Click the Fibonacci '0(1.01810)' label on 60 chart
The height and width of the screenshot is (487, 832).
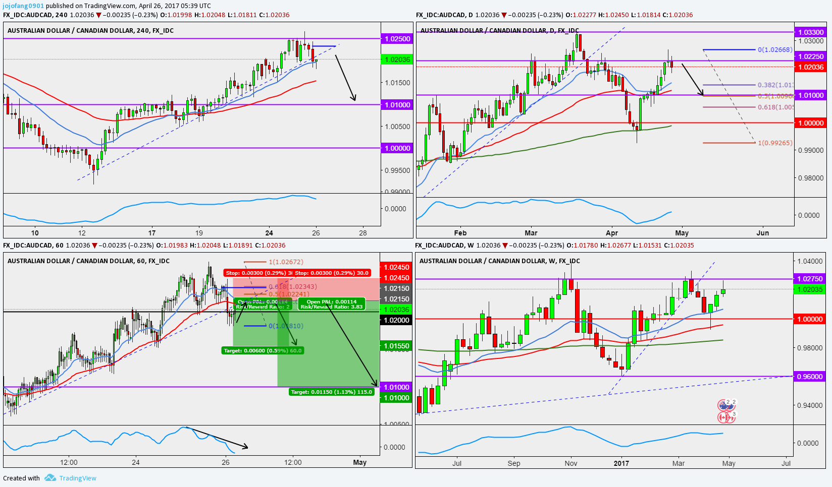[286, 326]
